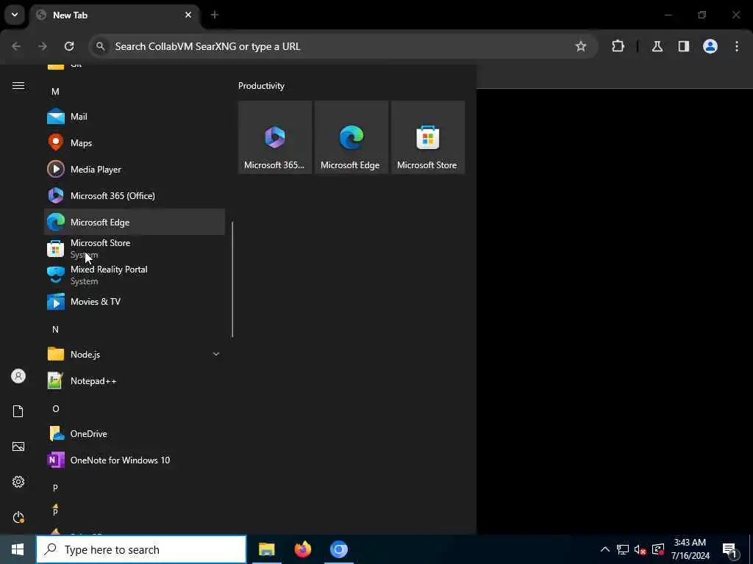Click the muted volume icon in tray

[640, 549]
